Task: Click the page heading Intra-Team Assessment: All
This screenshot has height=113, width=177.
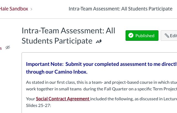Action: coord(68,31)
